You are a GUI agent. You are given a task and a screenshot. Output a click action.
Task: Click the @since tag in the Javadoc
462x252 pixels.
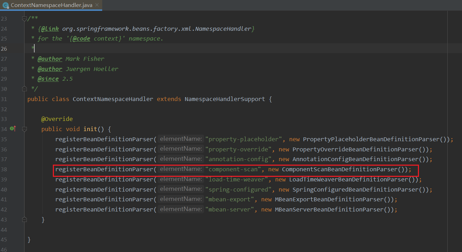48,79
